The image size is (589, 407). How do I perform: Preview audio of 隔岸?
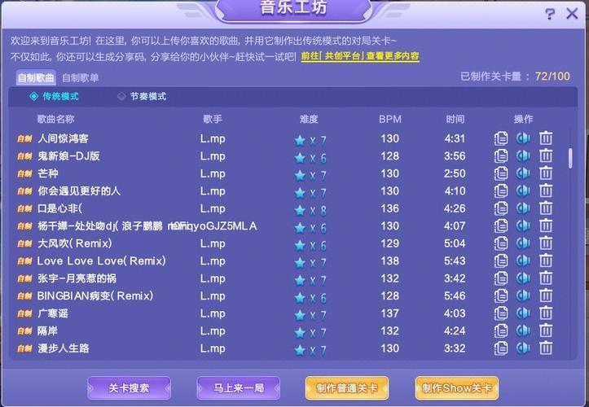523,330
